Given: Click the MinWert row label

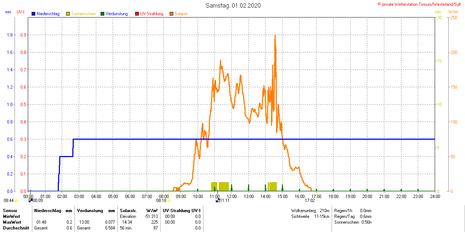Looking at the screenshot, I should (x=12, y=216).
